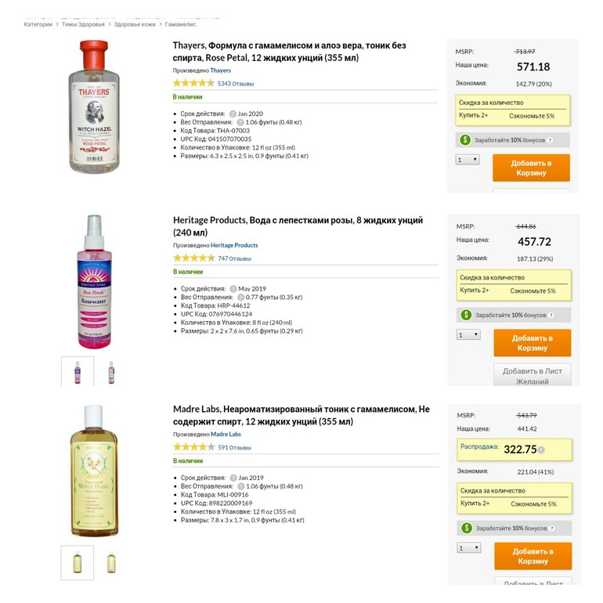603x603 pixels.
Task: Go to Здоровье кожи breadcrumb
Action: (135, 24)
